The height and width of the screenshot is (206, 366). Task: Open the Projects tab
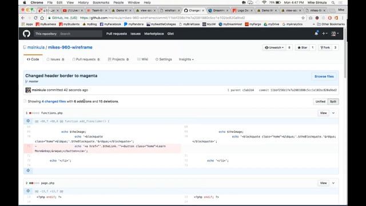coord(118,60)
